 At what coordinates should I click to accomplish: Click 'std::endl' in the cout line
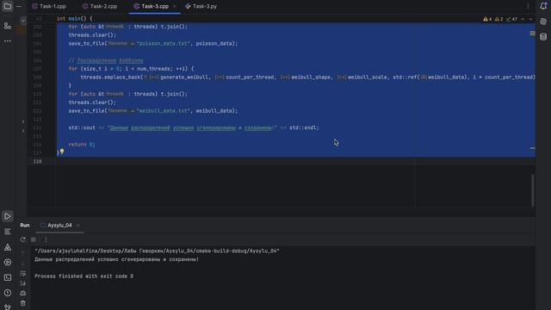pyautogui.click(x=303, y=127)
